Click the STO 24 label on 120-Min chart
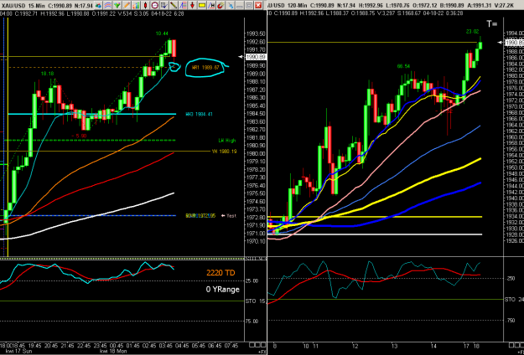The width and height of the screenshot is (524, 355). [x=514, y=299]
